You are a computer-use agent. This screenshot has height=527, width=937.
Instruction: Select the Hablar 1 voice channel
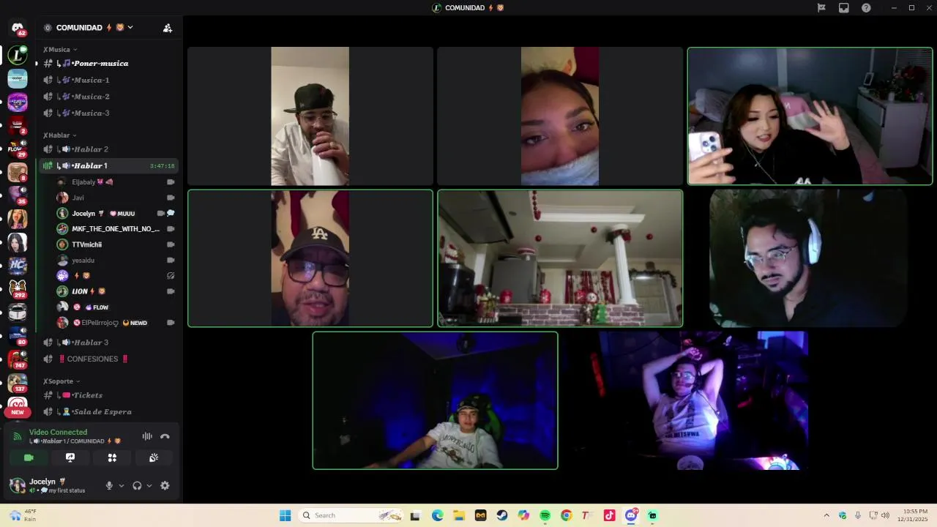(108, 165)
